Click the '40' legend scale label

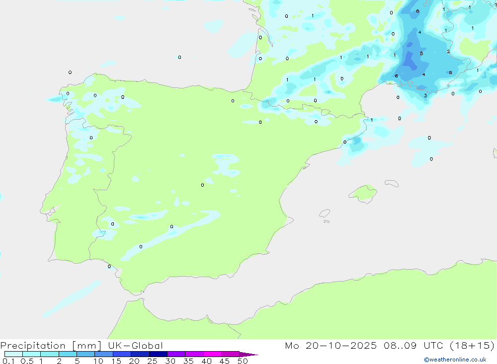point(206,361)
